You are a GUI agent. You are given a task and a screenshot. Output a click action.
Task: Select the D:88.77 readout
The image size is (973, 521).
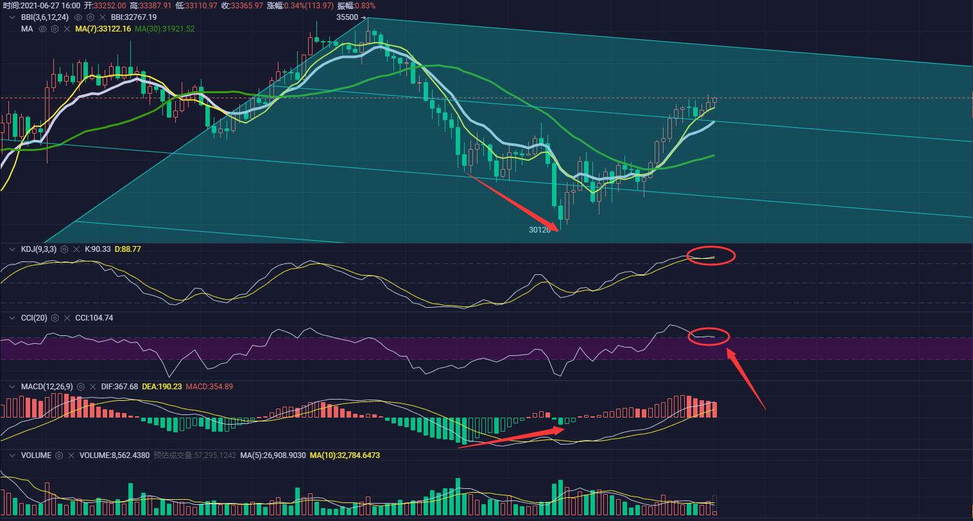(x=128, y=249)
